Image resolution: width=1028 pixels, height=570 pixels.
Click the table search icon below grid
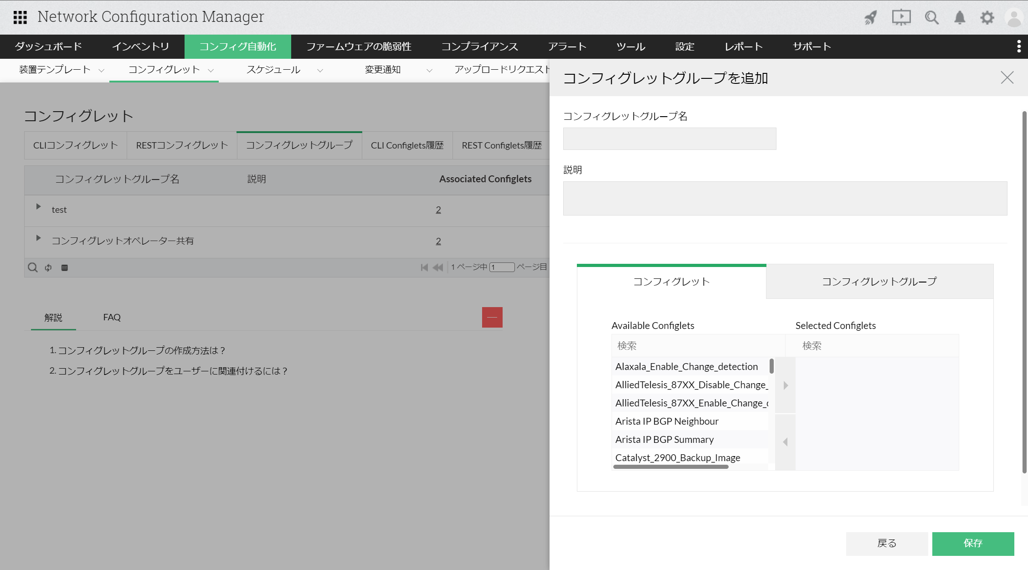[33, 267]
